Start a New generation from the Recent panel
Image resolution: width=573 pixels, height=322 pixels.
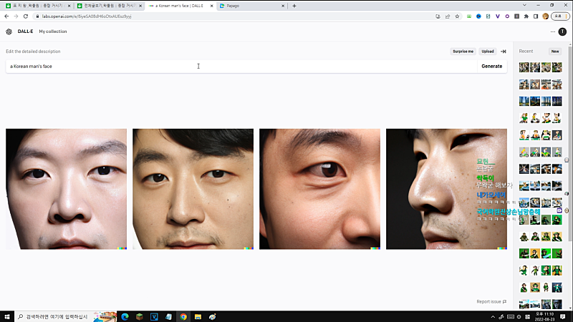pyautogui.click(x=554, y=52)
